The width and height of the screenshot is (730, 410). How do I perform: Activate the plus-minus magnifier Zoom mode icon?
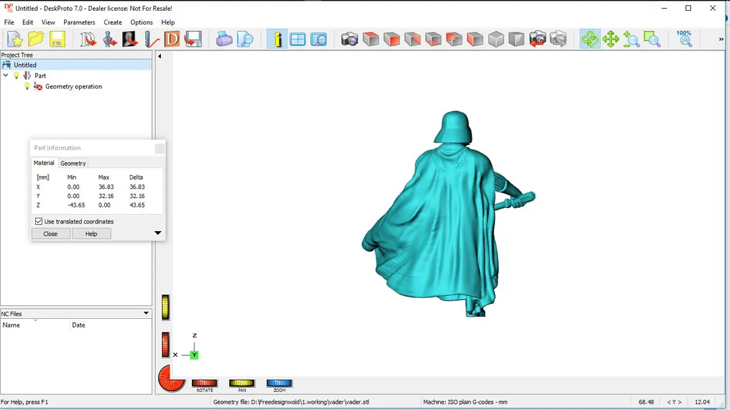[x=631, y=39]
